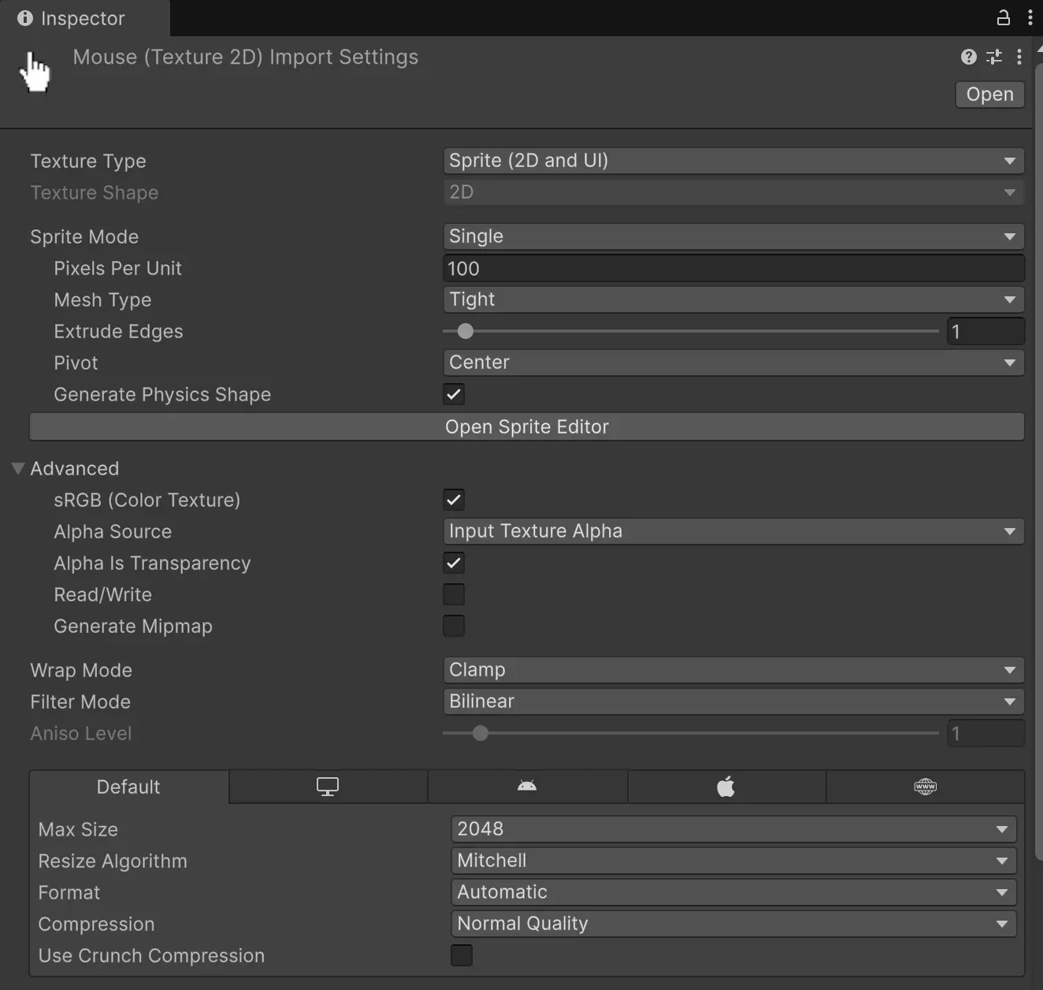1043x990 pixels.
Task: Open the Resize Algorithm dropdown
Action: point(733,861)
